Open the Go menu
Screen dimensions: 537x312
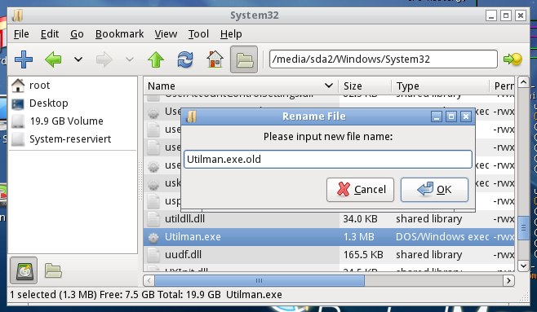[77, 34]
